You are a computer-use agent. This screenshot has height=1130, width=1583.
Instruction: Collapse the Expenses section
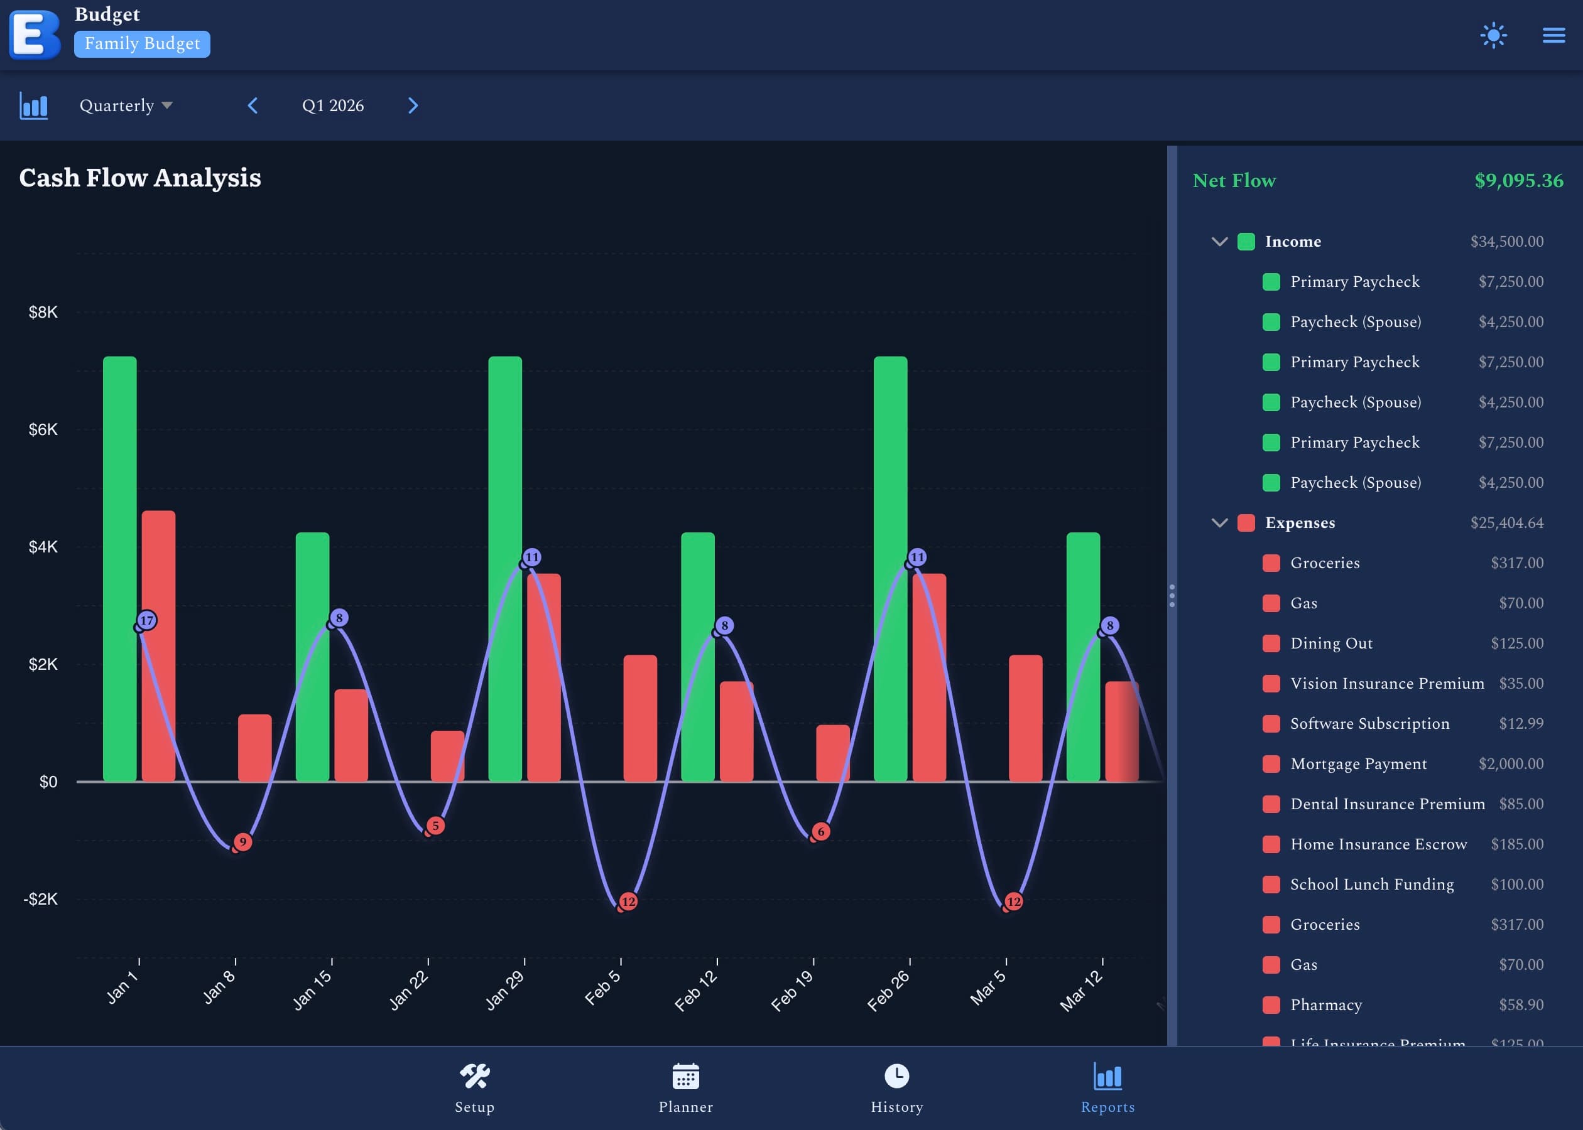1220,522
